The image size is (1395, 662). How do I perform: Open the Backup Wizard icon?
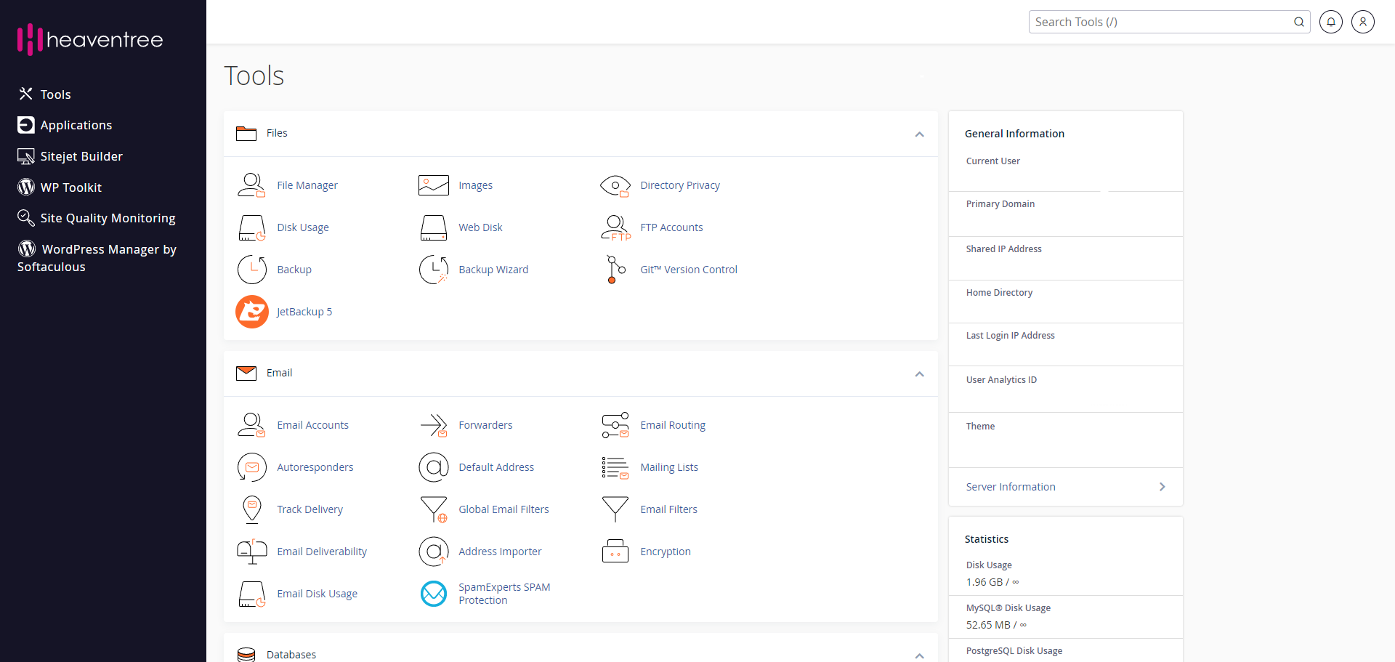(434, 270)
